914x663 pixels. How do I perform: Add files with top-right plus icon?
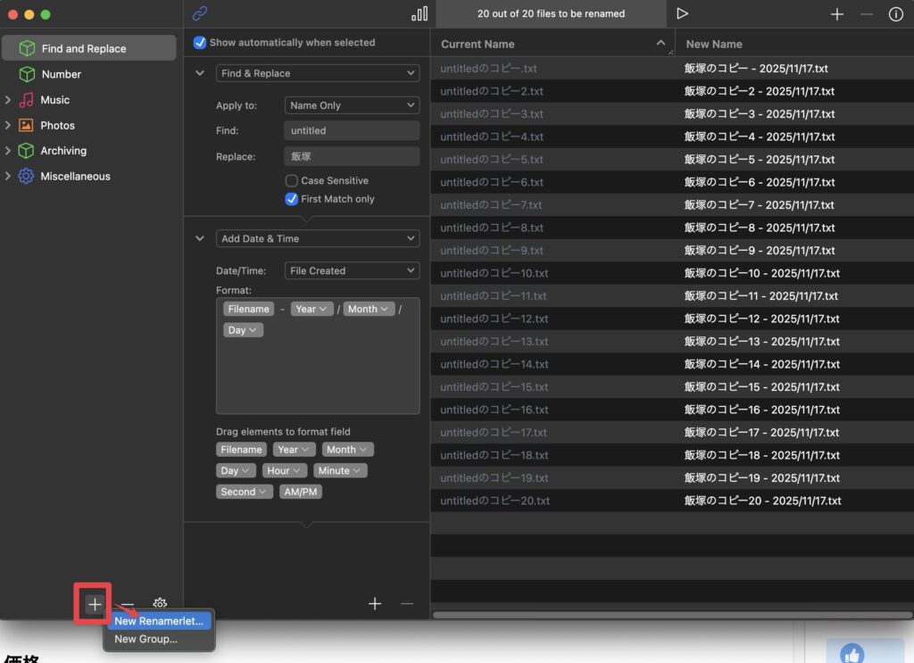click(836, 14)
